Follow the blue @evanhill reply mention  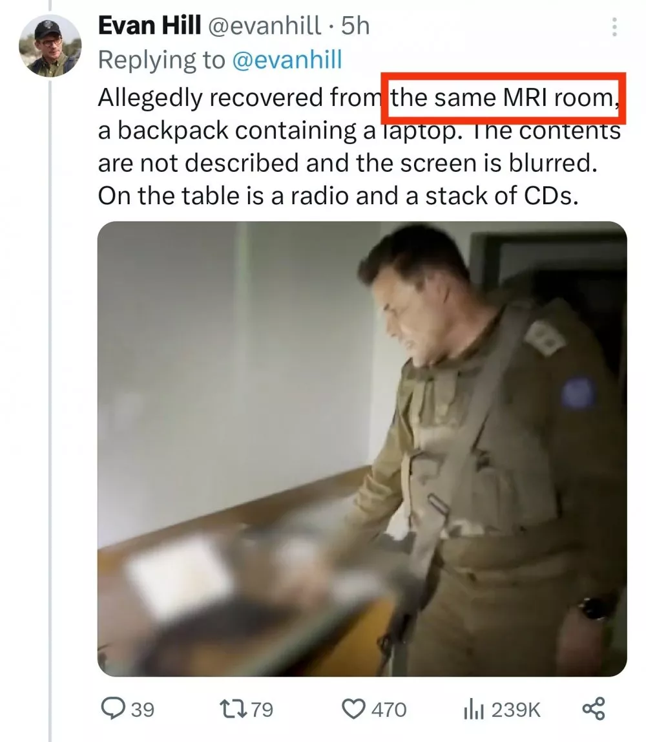(x=286, y=59)
